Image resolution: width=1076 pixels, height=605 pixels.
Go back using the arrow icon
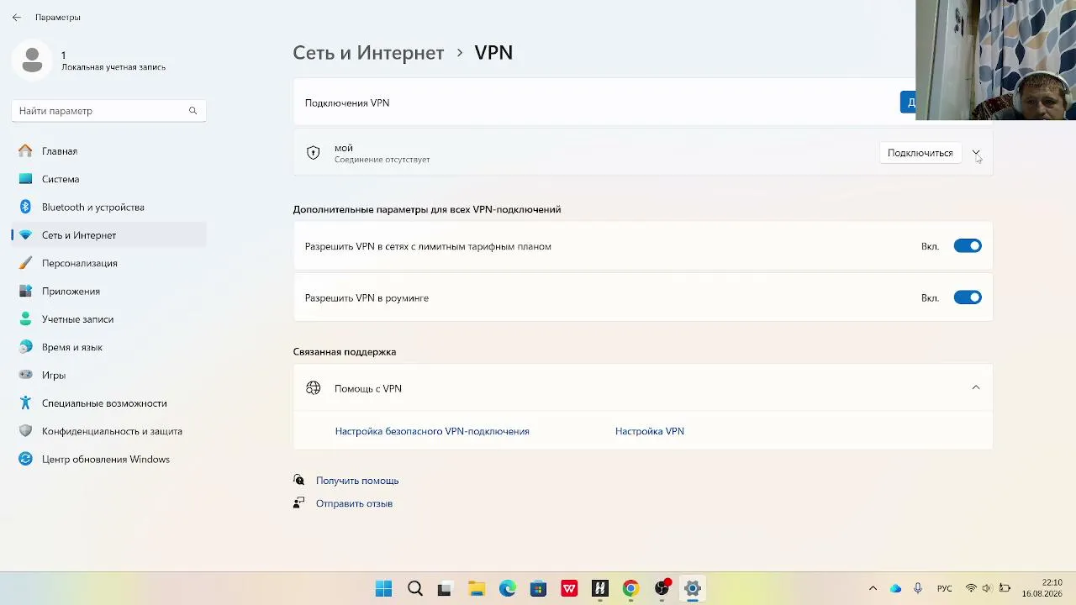pyautogui.click(x=17, y=17)
